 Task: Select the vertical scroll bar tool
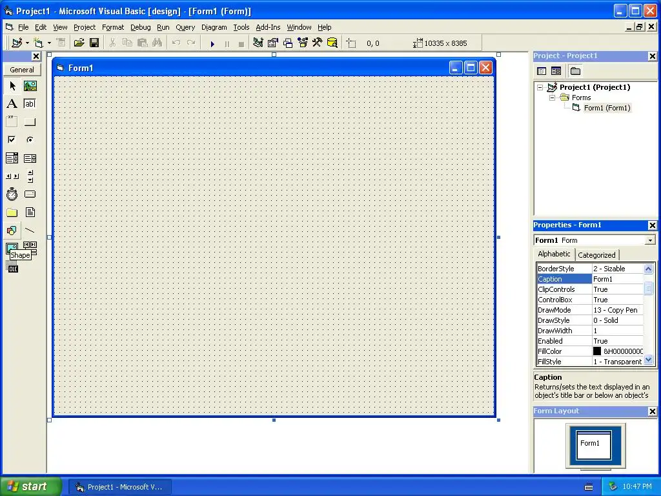click(x=30, y=176)
